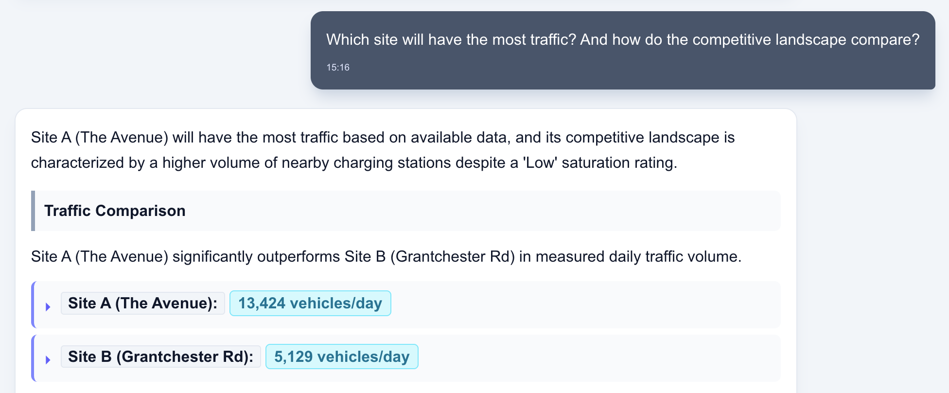The width and height of the screenshot is (949, 393).
Task: Expand the Site B (Grantchester Rd) row arrow
Action: (x=48, y=360)
